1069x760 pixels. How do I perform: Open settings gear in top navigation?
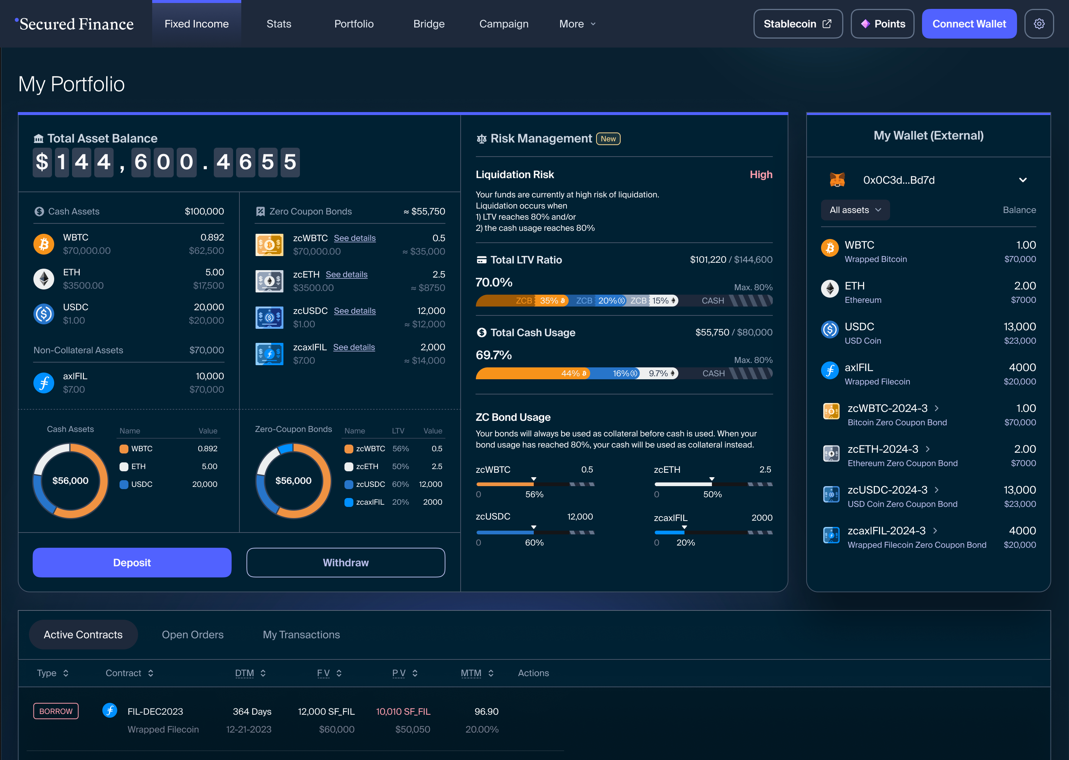point(1039,24)
